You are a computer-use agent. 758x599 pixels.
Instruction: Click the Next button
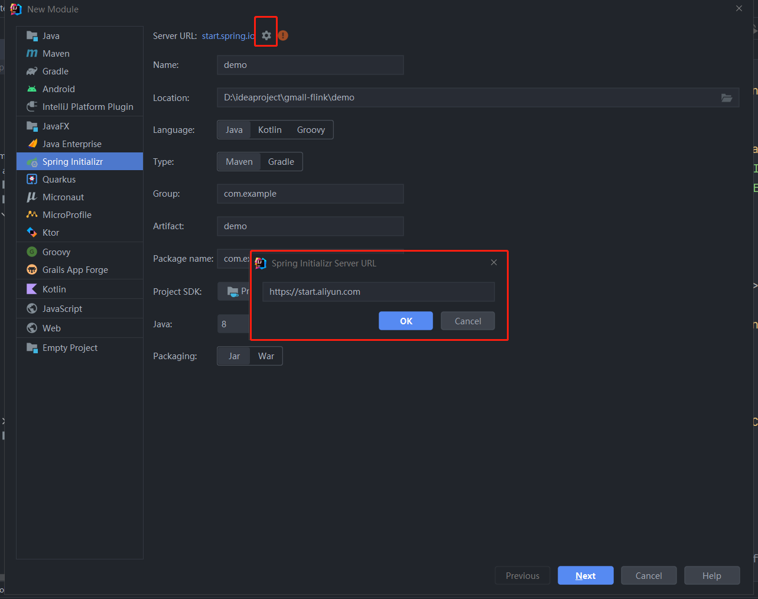click(x=585, y=575)
